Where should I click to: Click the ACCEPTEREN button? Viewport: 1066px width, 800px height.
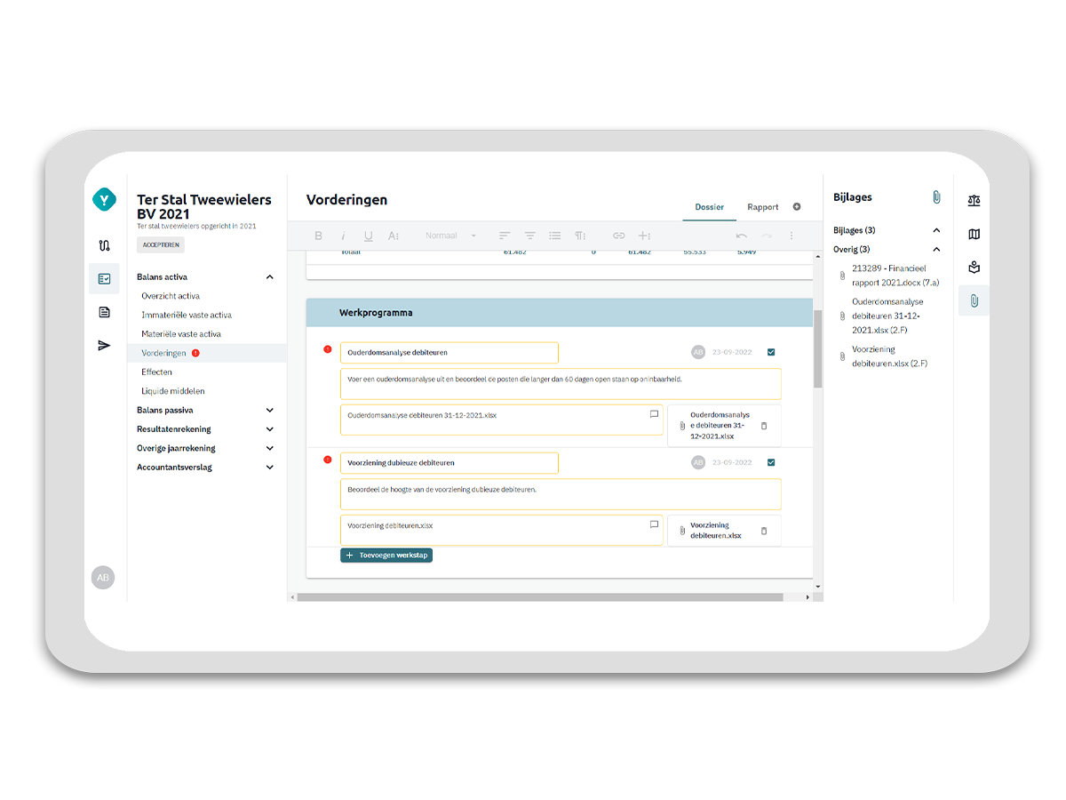pos(161,244)
